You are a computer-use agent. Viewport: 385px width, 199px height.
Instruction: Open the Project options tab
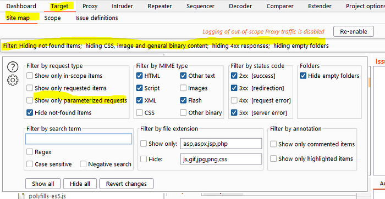click(x=365, y=6)
